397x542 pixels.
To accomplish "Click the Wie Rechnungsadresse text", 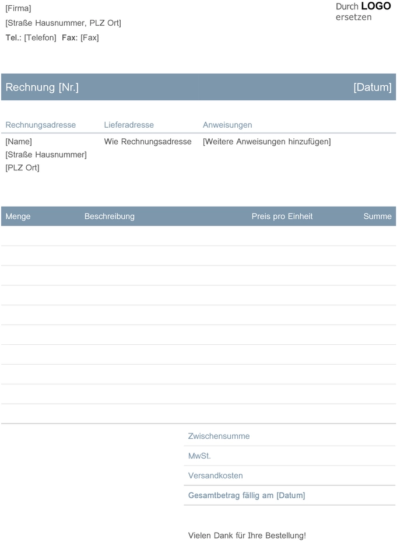I will coord(148,142).
